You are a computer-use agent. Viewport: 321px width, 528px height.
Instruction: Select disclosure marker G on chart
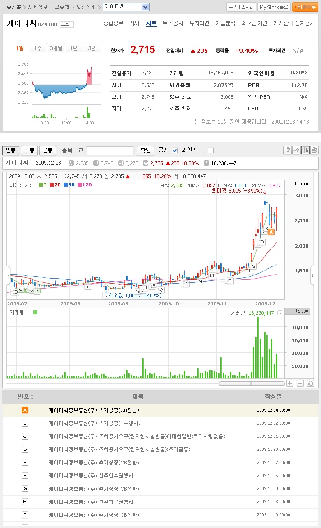click(253, 266)
